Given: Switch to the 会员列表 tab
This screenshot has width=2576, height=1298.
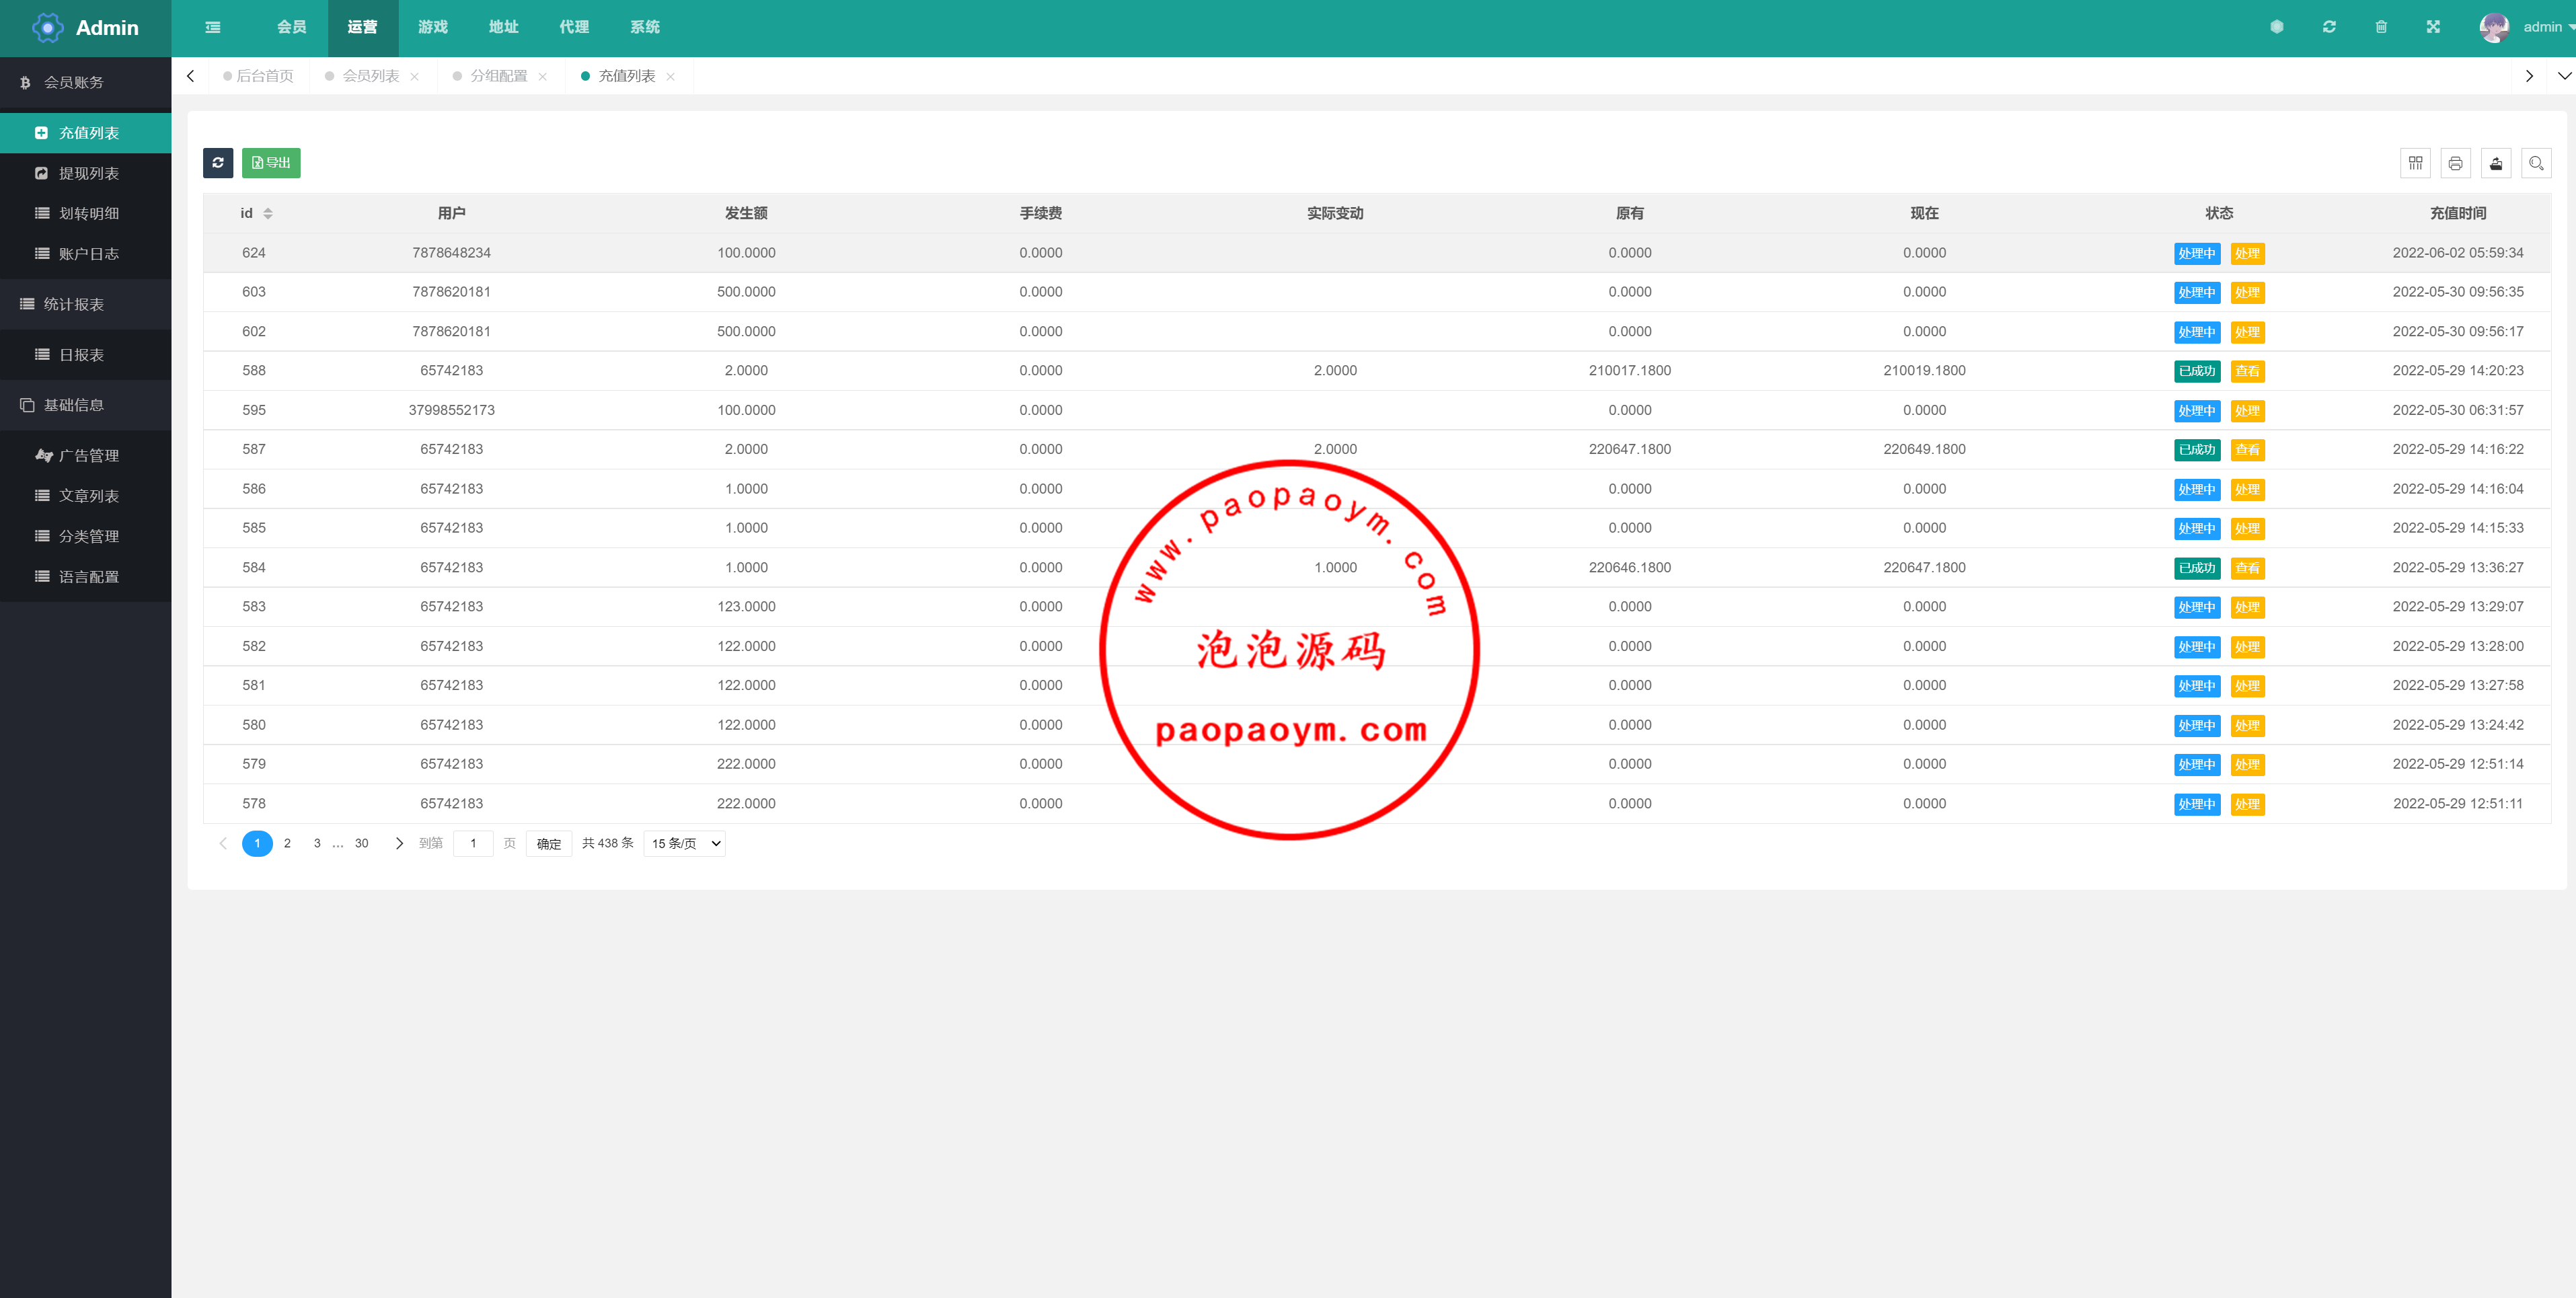Looking at the screenshot, I should 370,76.
